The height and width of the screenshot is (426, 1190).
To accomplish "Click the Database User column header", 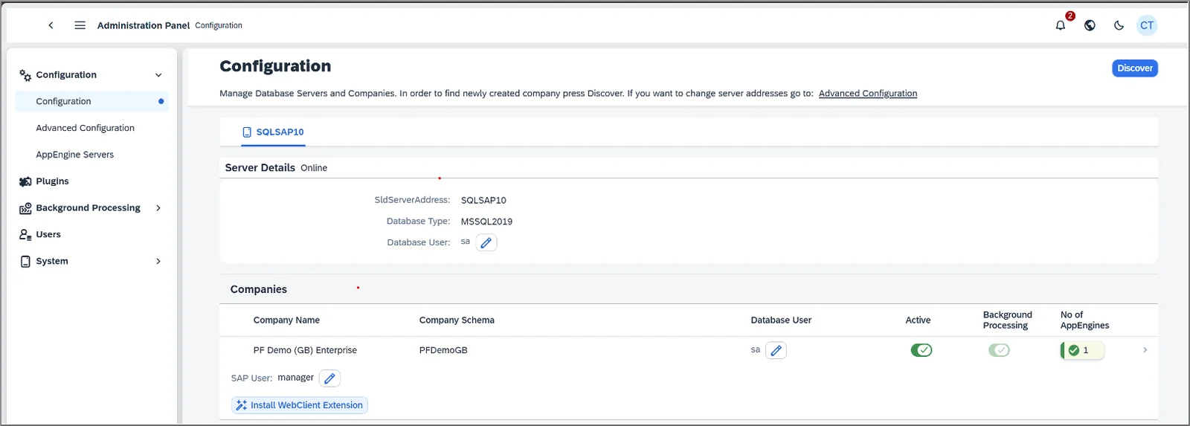I will coord(781,320).
